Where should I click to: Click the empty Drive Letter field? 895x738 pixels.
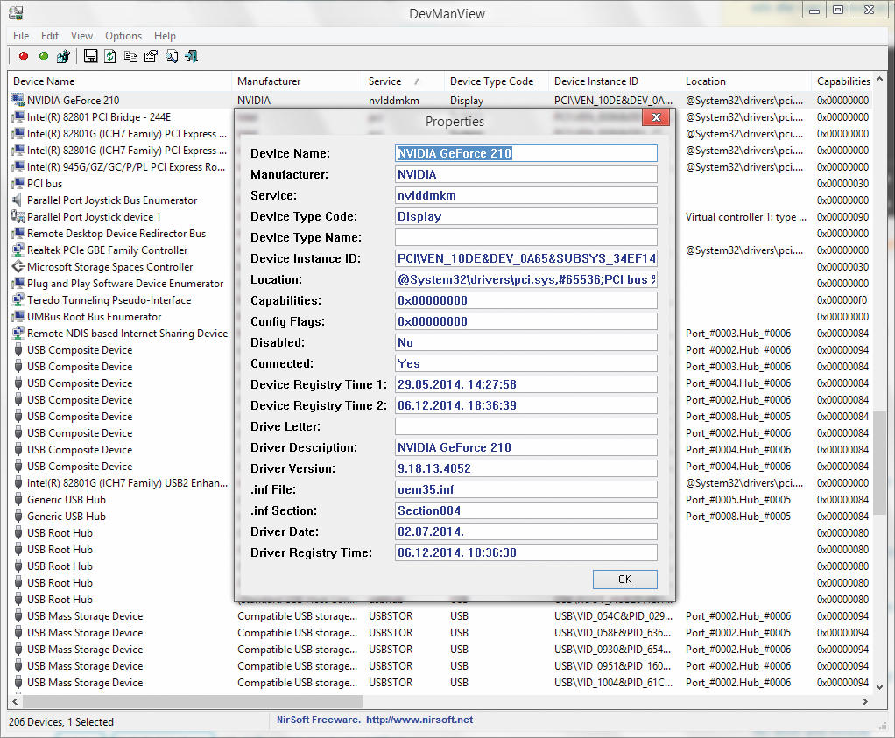[525, 426]
